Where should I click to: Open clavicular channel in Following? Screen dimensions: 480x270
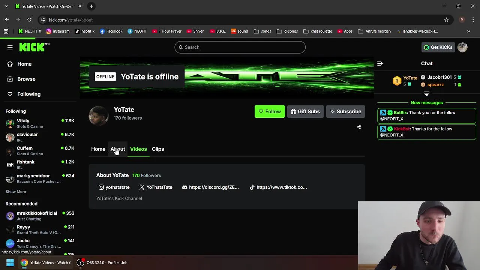(x=40, y=137)
